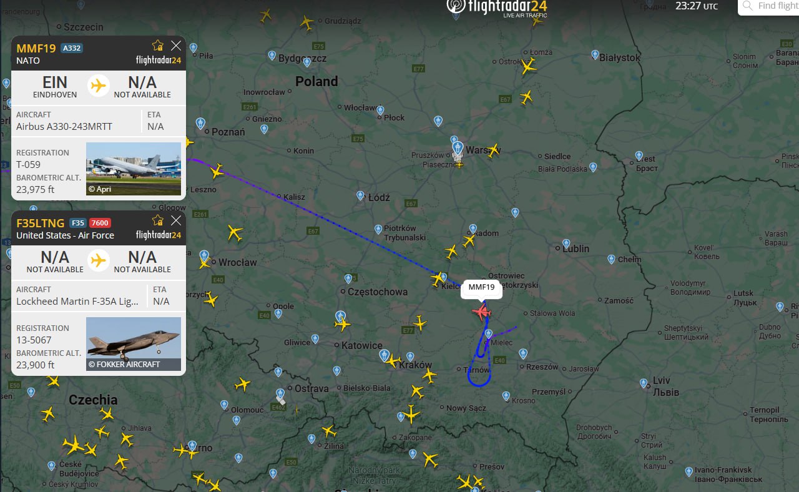Select the Poznań airport pin marker
799x492 pixels.
[200, 123]
